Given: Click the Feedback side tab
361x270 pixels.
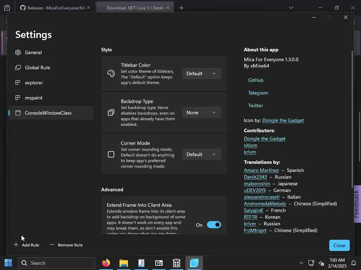Looking at the screenshot, I should [x=357, y=204].
